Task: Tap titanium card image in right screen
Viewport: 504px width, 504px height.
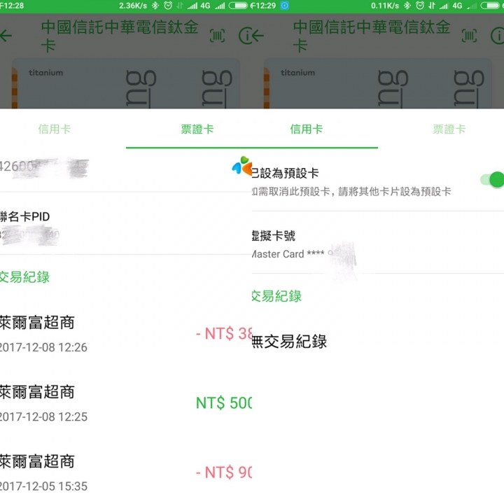Action: click(378, 83)
